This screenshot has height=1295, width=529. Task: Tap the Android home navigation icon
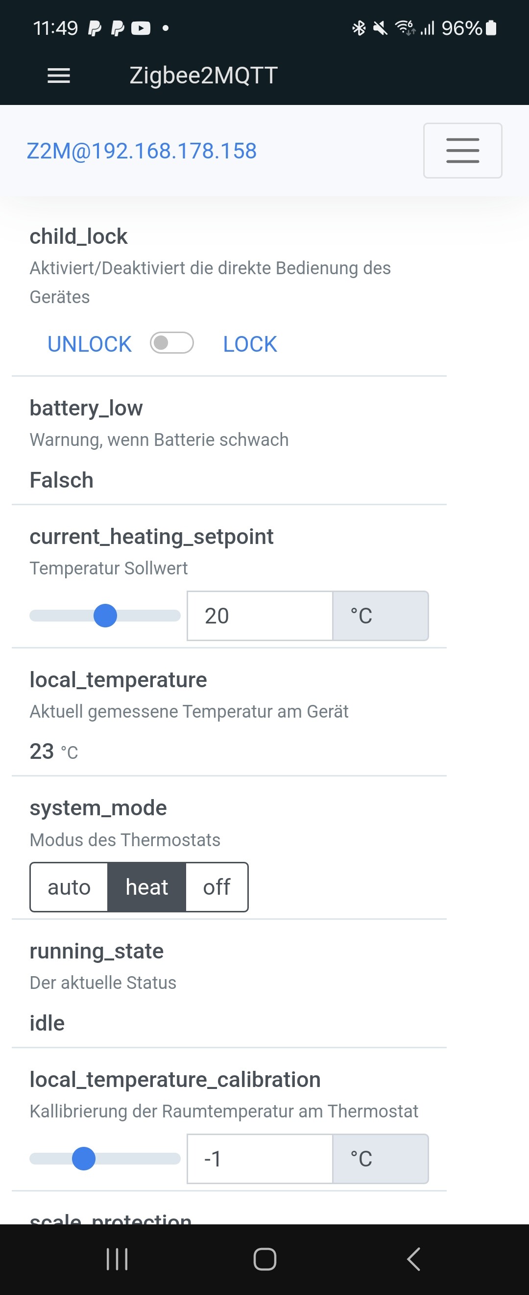[265, 1259]
